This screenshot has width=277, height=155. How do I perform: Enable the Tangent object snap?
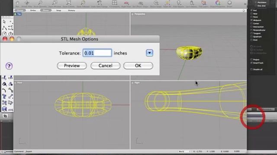click(x=251, y=34)
